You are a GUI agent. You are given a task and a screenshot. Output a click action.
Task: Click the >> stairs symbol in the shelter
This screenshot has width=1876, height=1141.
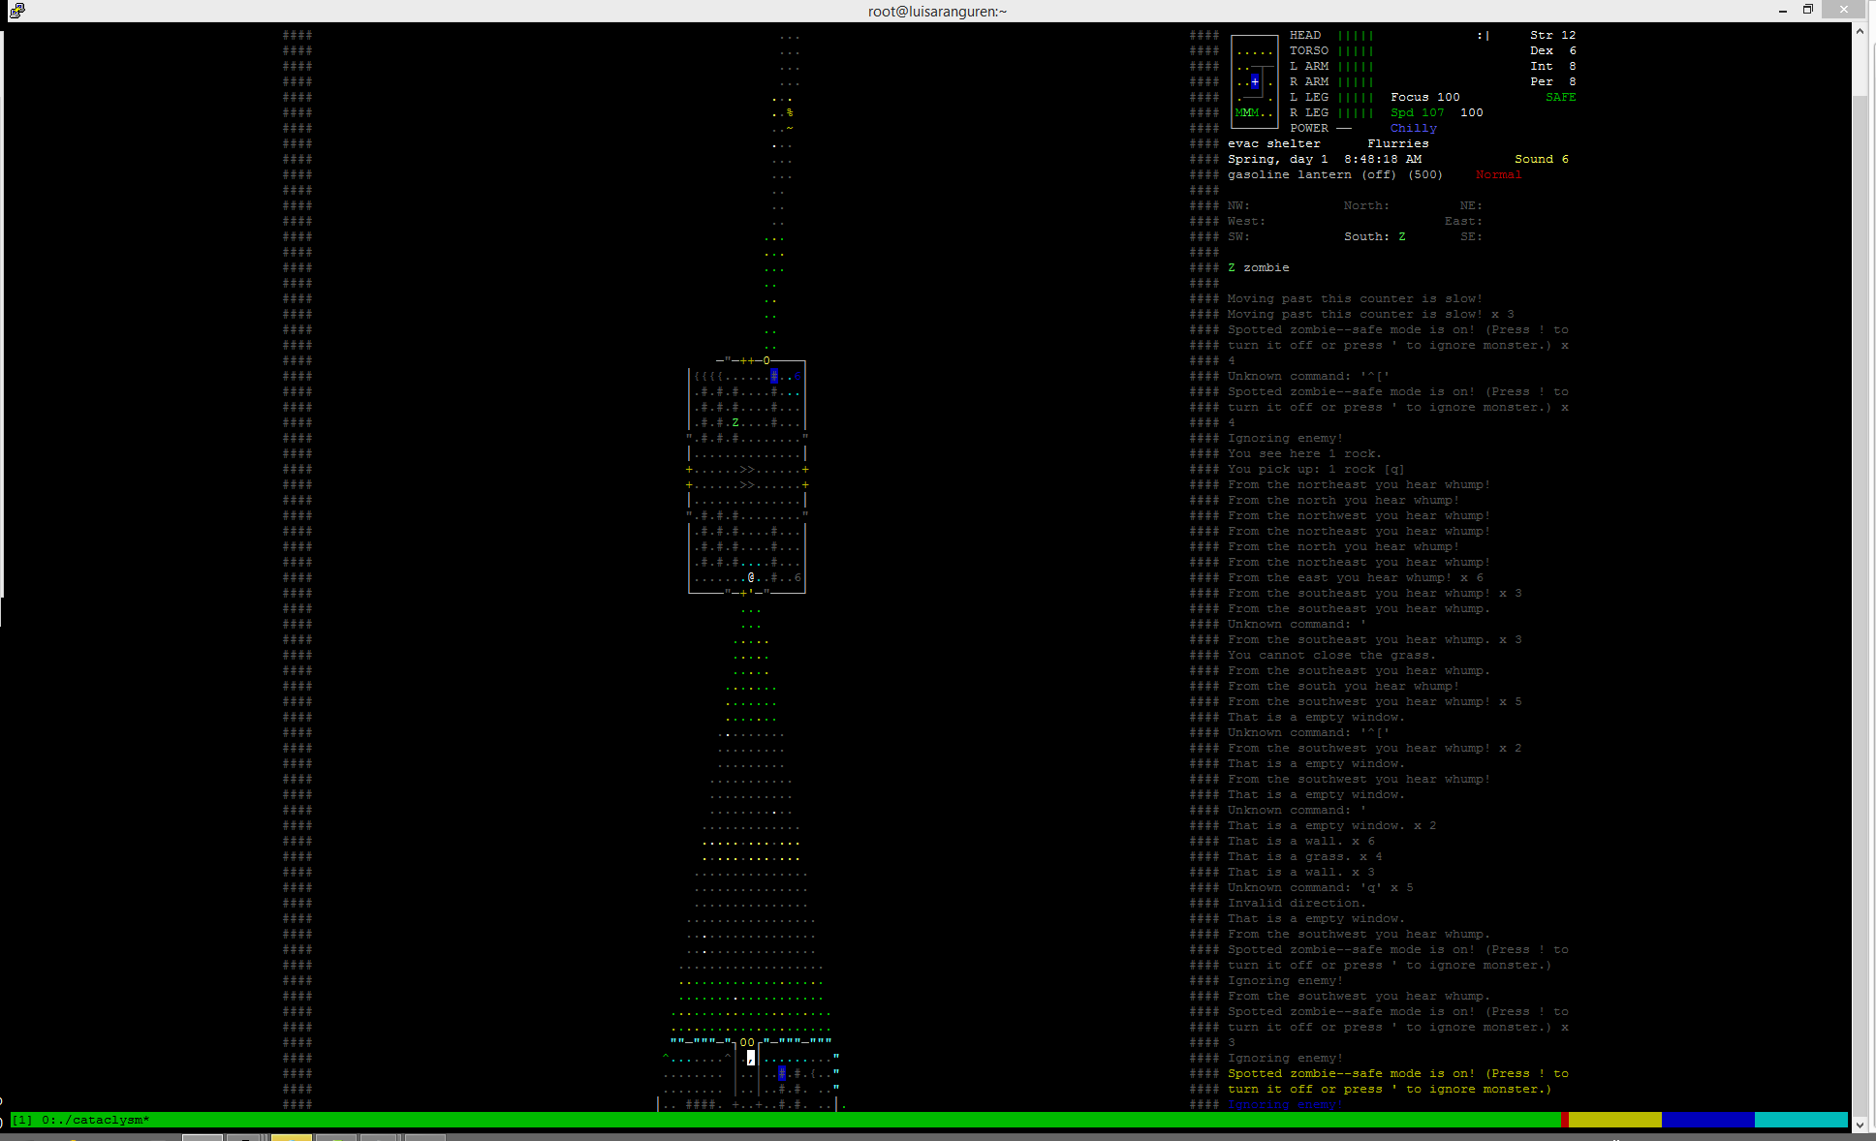(x=747, y=469)
